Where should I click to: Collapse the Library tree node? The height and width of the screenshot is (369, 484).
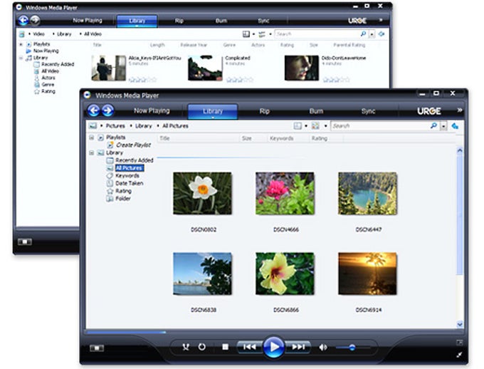tap(91, 152)
